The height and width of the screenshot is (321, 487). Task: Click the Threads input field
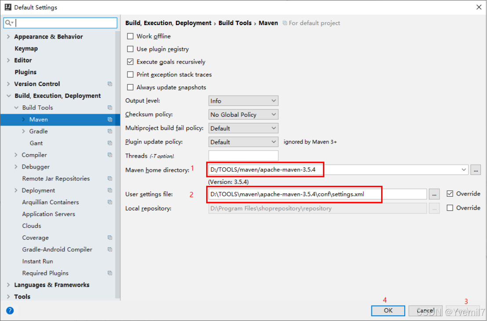pyautogui.click(x=243, y=155)
